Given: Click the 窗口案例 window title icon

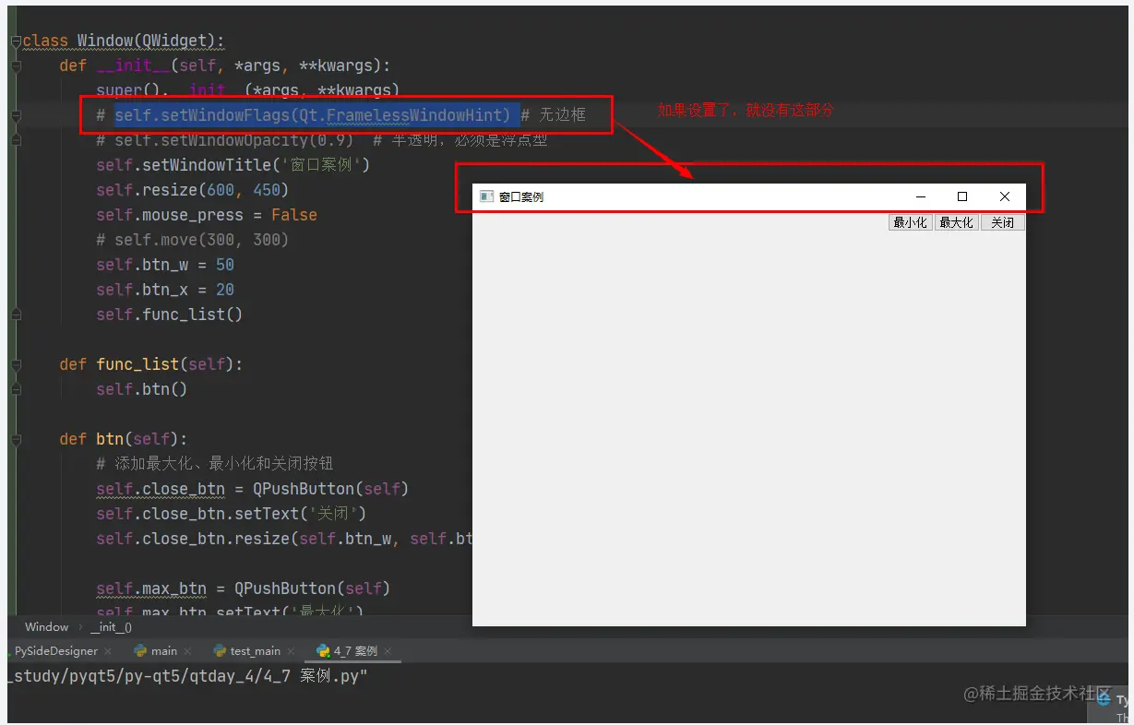Looking at the screenshot, I should click(486, 196).
